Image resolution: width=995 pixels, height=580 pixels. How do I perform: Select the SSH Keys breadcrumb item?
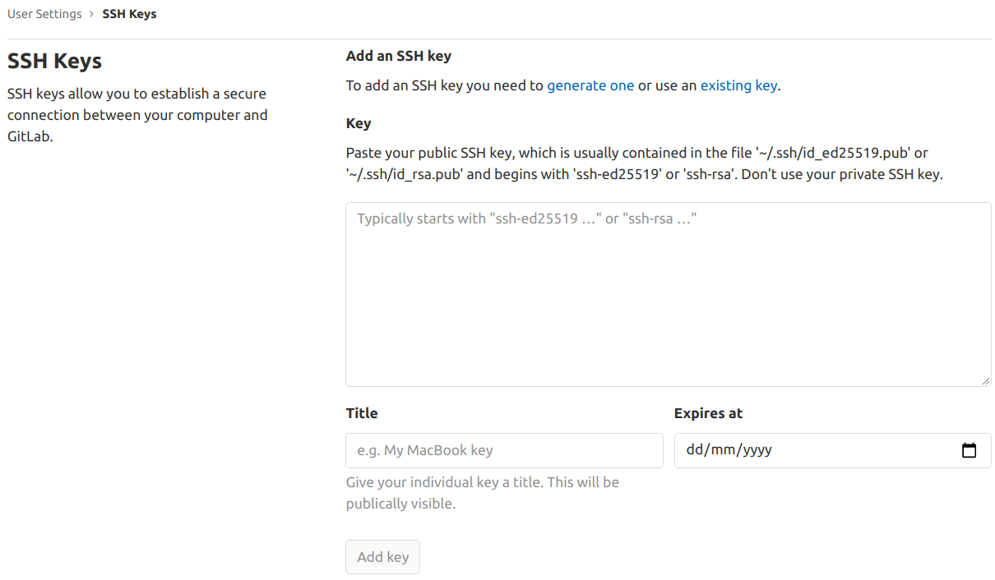click(x=129, y=13)
